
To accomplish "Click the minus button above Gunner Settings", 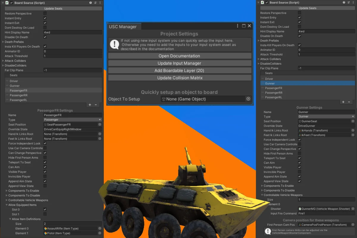I will pyautogui.click(x=349, y=102).
